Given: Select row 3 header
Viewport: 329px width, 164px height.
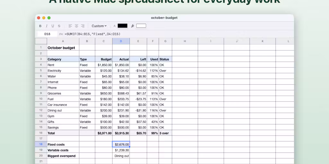Looking at the screenshot, I should (x=41, y=59).
